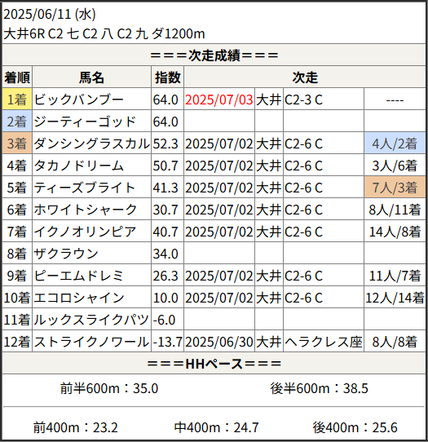Select horse name ジーティーゴッド
Image resolution: width=428 pixels, height=442 pixels.
[85, 122]
